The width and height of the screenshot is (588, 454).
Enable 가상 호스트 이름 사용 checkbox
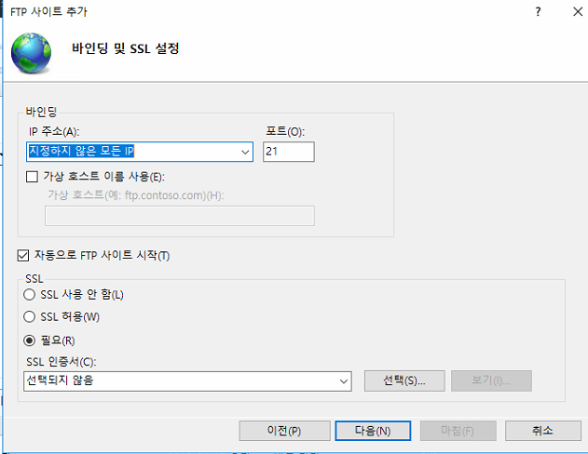(32, 177)
